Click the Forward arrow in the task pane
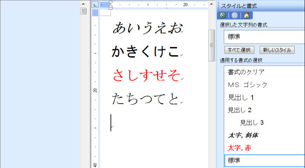This screenshot has width=305, height=168. point(235,16)
